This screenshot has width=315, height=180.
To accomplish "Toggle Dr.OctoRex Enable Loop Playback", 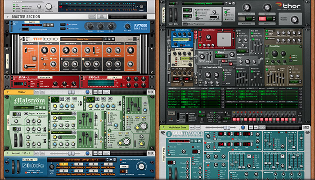I will 121,160.
